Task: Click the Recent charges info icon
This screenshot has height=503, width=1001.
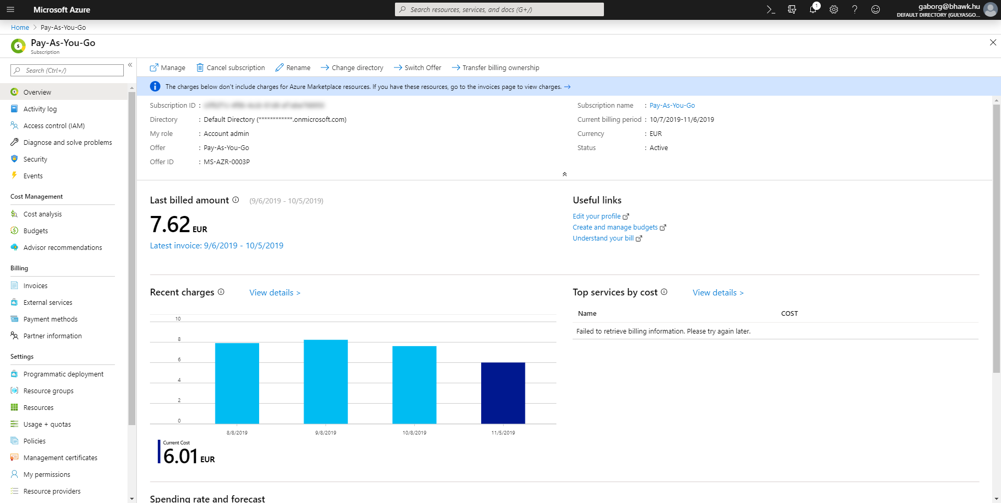Action: click(x=221, y=292)
